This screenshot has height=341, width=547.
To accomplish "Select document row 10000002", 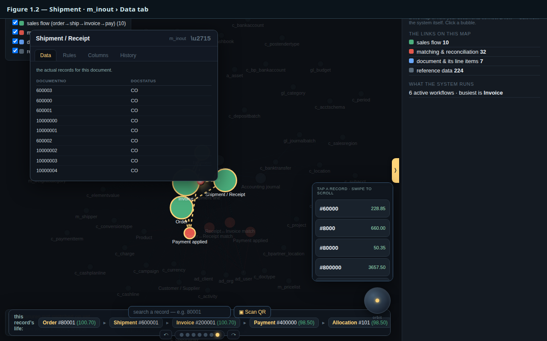I will click(x=124, y=150).
